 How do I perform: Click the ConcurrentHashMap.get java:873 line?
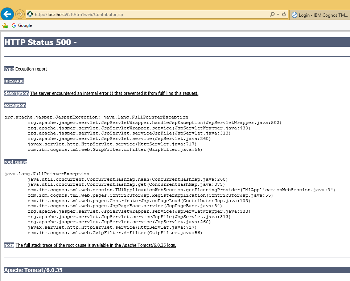(x=126, y=184)
